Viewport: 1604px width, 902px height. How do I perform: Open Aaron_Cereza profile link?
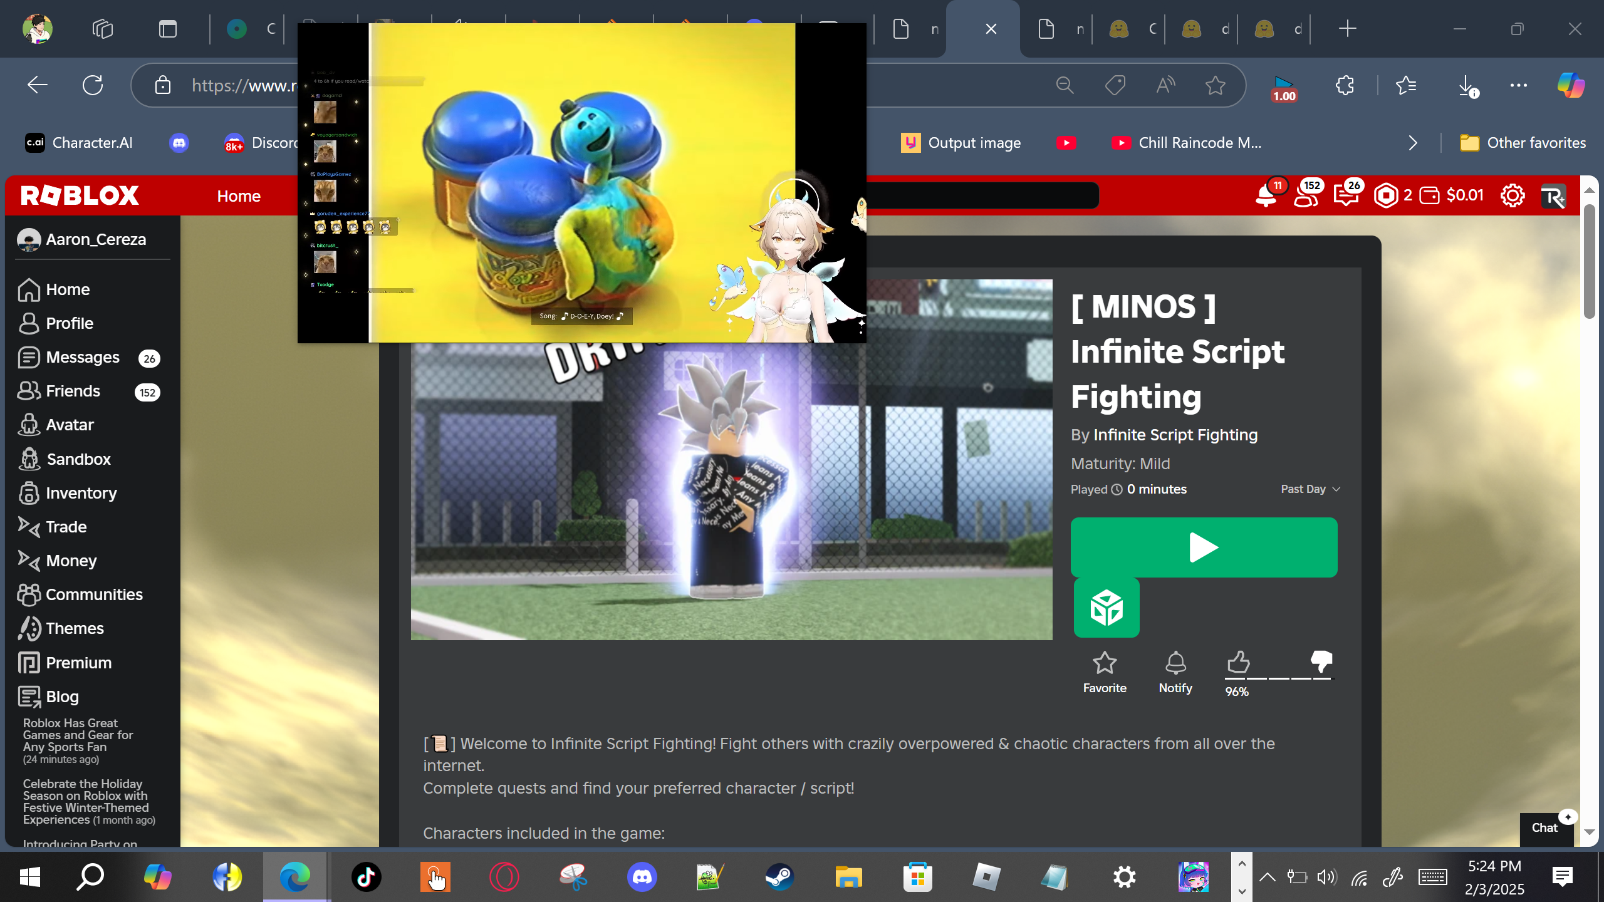click(82, 239)
